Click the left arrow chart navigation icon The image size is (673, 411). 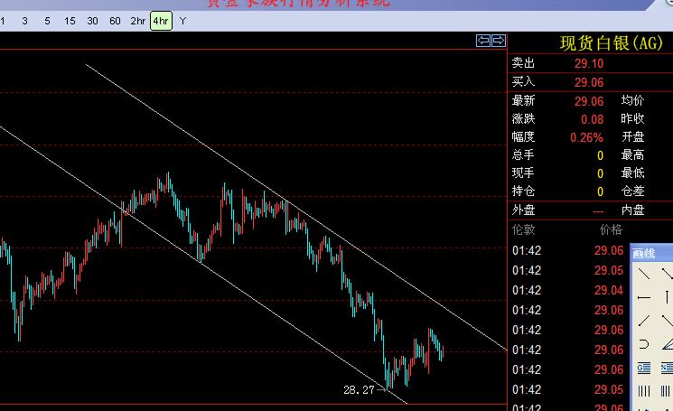tap(483, 41)
